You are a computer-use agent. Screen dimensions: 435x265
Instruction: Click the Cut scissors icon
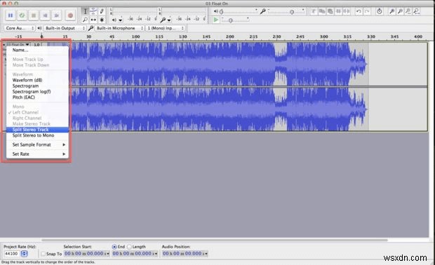tap(314, 11)
